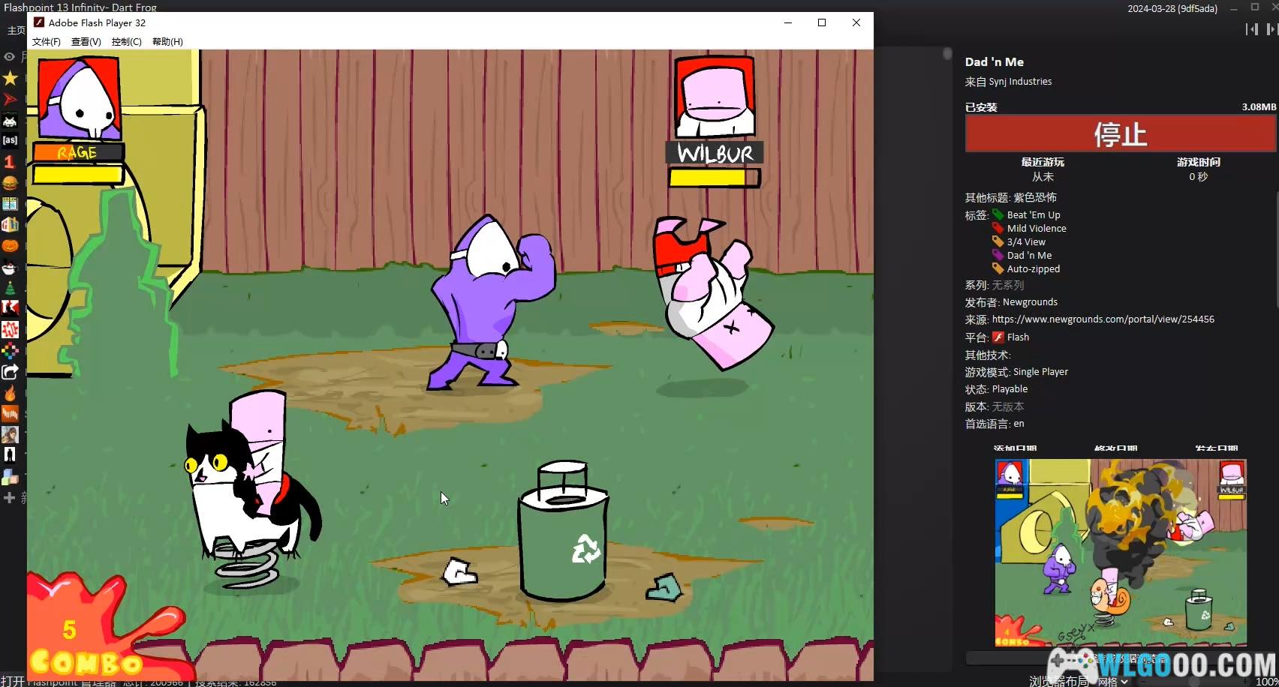1279x687 pixels.
Task: Click the gold star favorites playlist icon
Action: 10,78
